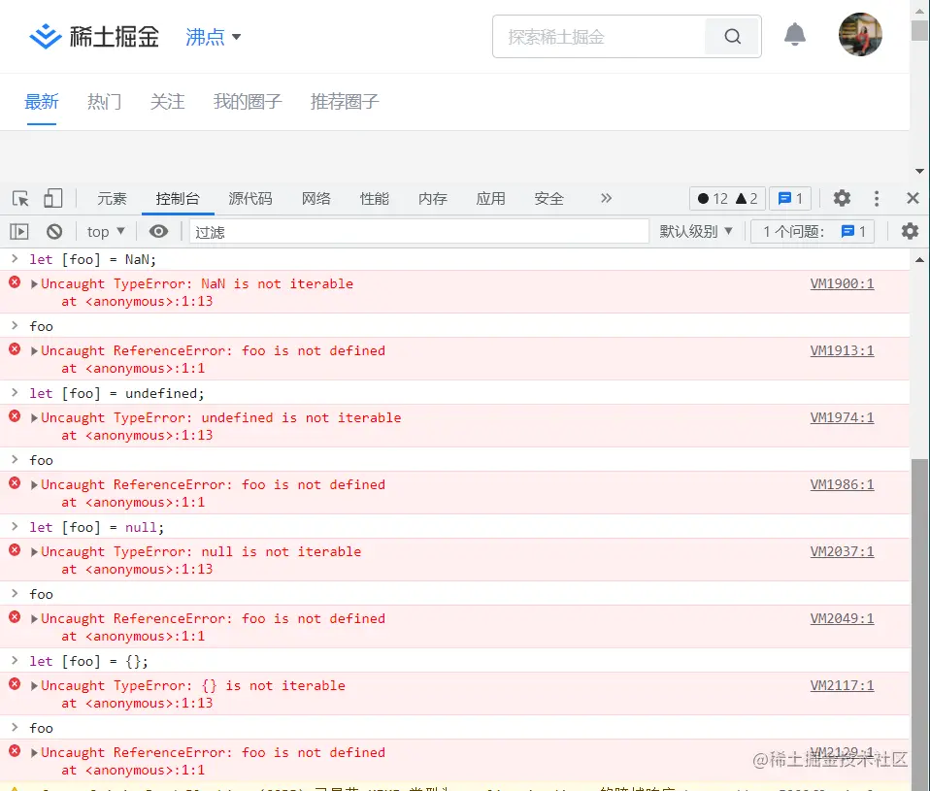This screenshot has width=930, height=791.
Task: Click the issues badge in DevTools tab bar
Action: 790,199
